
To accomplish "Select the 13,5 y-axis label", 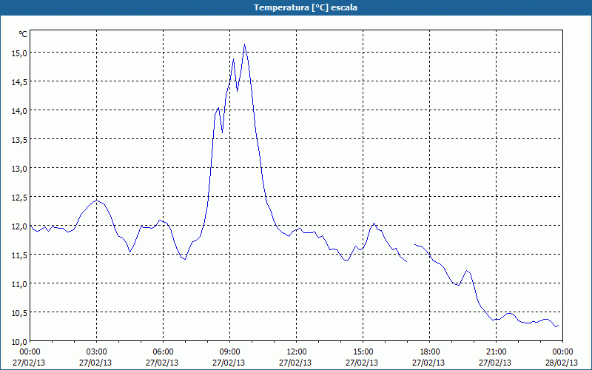I will tap(19, 140).
